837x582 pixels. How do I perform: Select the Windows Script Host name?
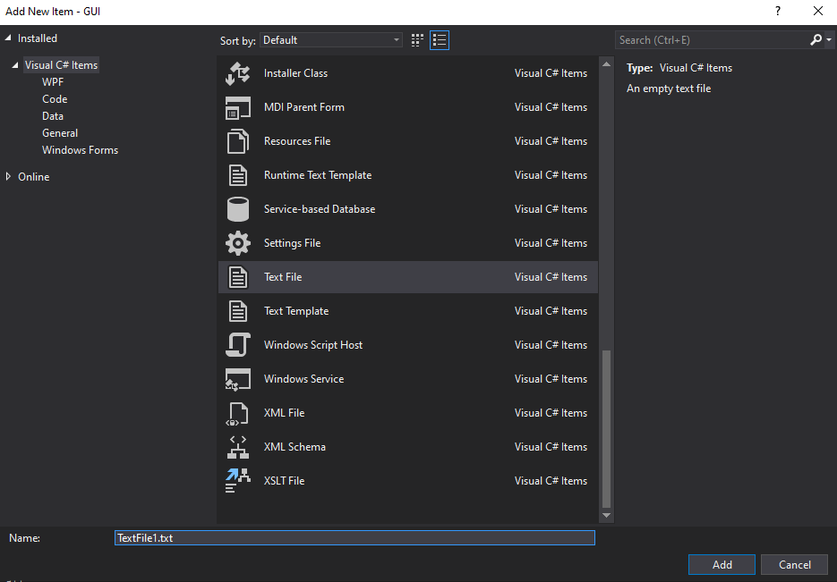tap(313, 345)
